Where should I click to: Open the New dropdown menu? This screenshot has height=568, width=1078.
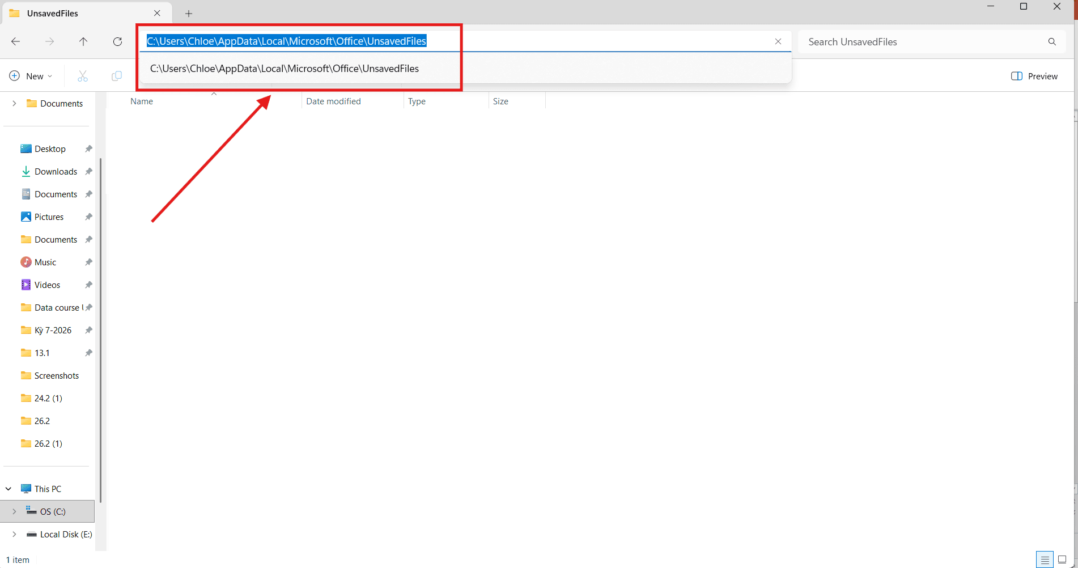[31, 76]
